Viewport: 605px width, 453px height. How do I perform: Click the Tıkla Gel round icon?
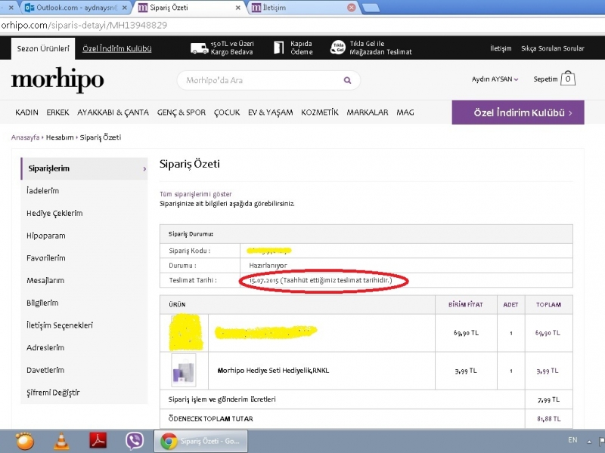[x=337, y=48]
